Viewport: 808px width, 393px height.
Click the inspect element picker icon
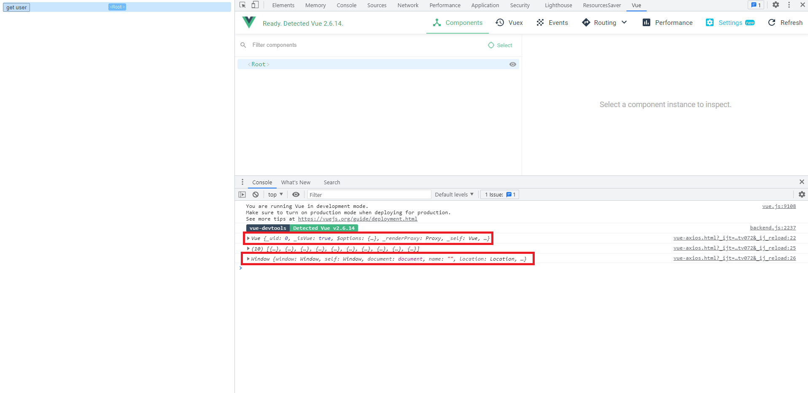pos(242,5)
